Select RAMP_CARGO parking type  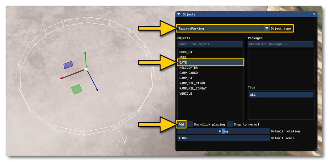[x=189, y=73]
